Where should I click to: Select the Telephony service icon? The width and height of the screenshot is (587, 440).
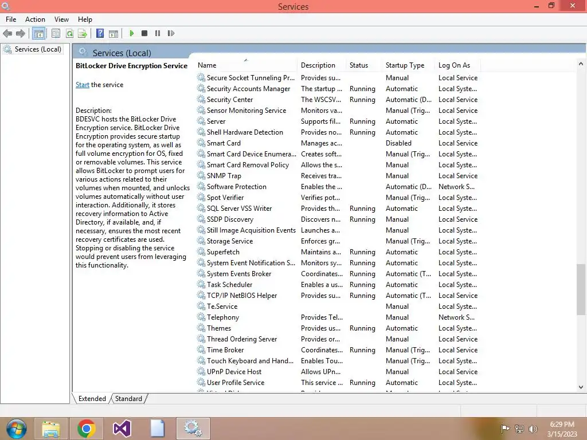(x=201, y=317)
